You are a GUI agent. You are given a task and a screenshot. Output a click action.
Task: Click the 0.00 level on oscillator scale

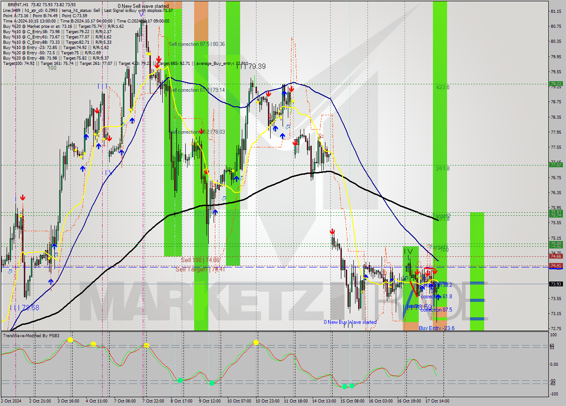(x=555, y=364)
